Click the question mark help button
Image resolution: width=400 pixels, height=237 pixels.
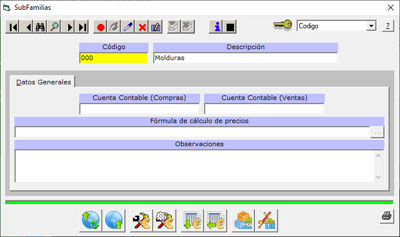387,26
